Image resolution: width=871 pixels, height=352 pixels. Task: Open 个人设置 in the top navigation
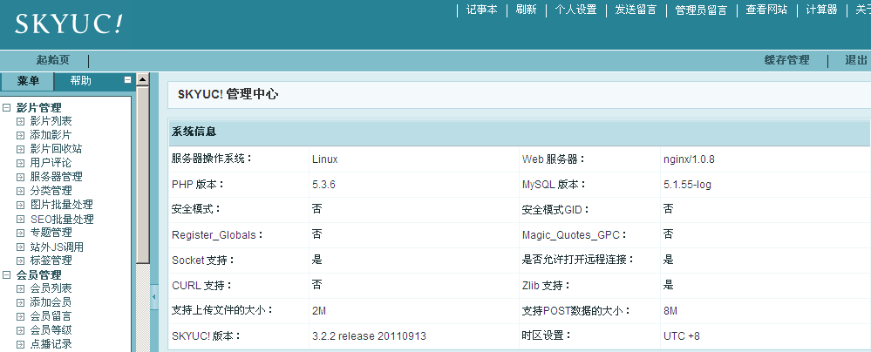pos(575,10)
